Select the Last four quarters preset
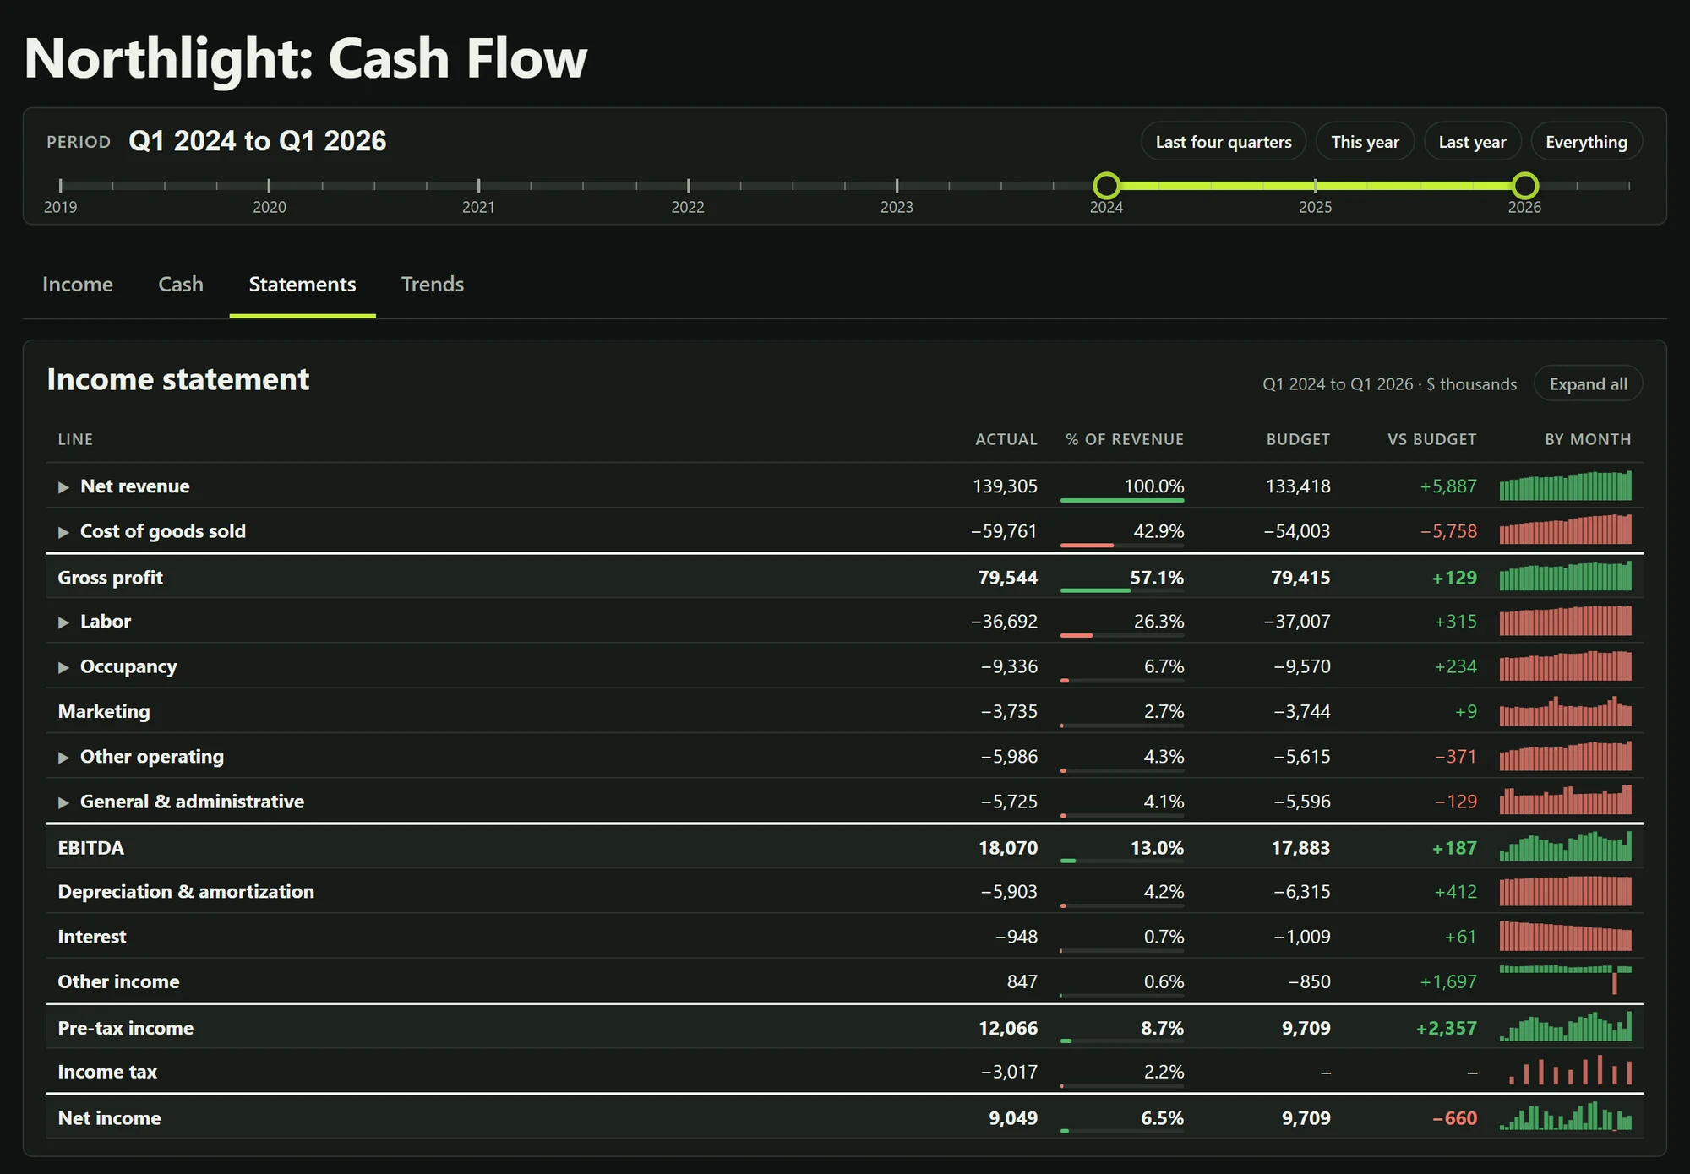This screenshot has height=1174, width=1690. tap(1224, 142)
